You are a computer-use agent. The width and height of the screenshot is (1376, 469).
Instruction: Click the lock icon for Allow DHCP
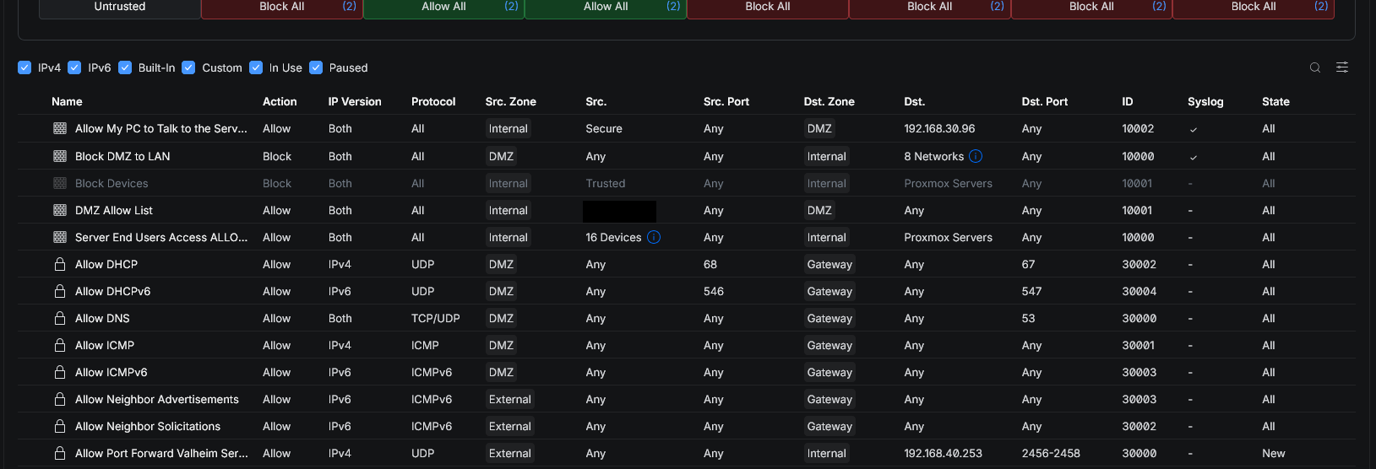(x=60, y=264)
